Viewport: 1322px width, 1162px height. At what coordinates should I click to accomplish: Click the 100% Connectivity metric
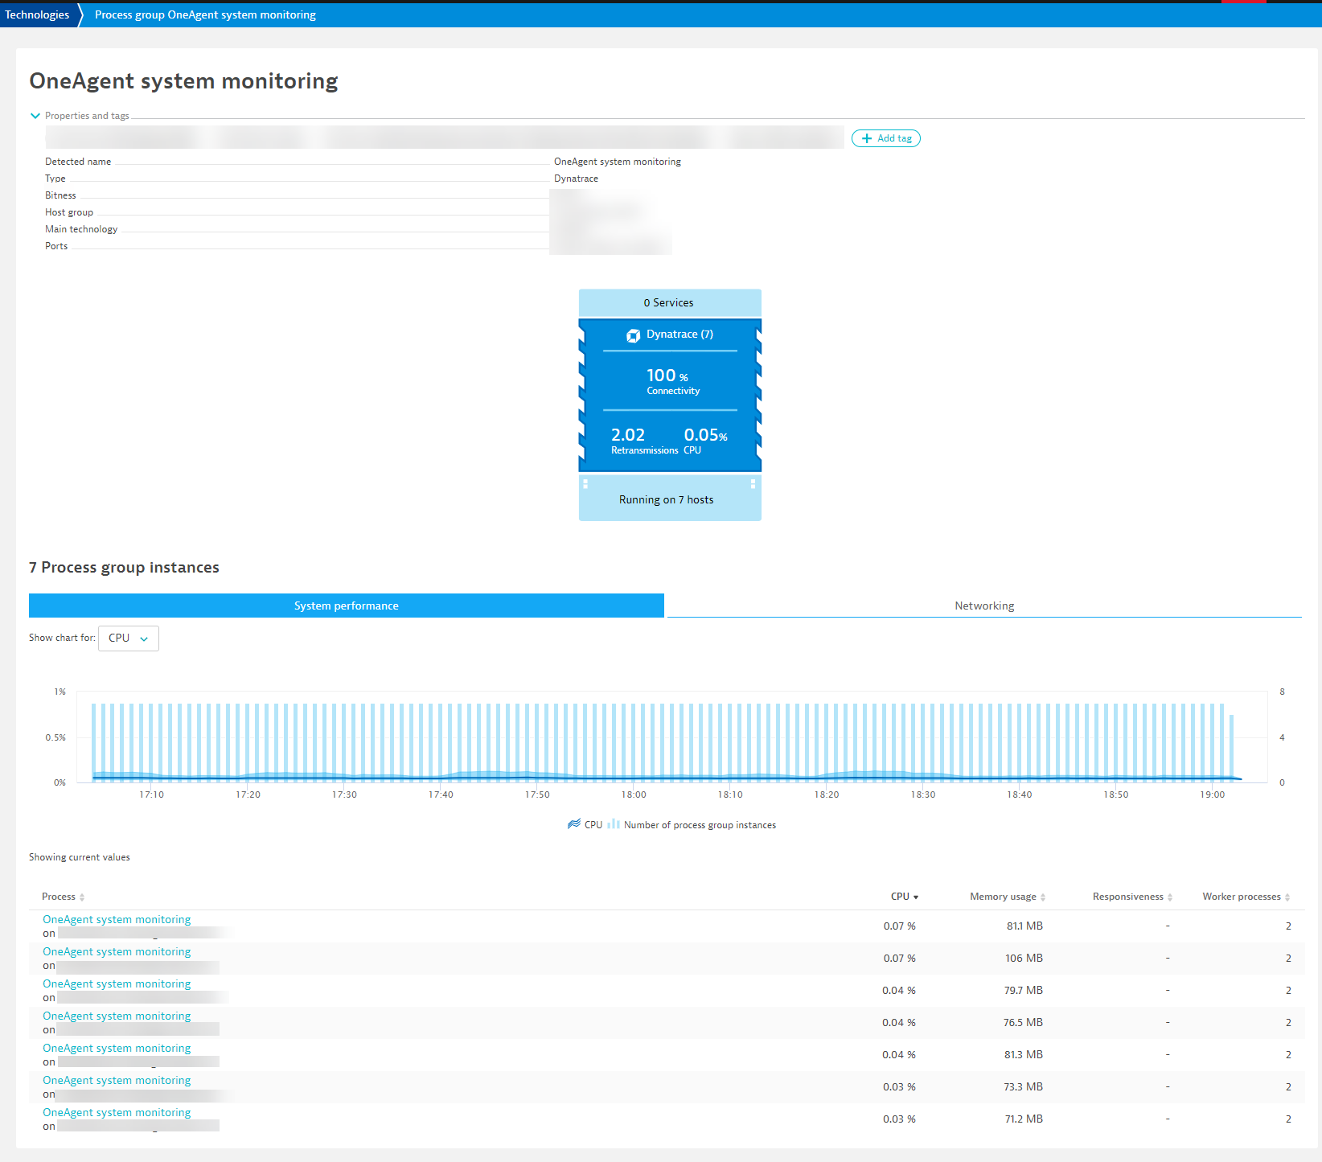pos(669,381)
